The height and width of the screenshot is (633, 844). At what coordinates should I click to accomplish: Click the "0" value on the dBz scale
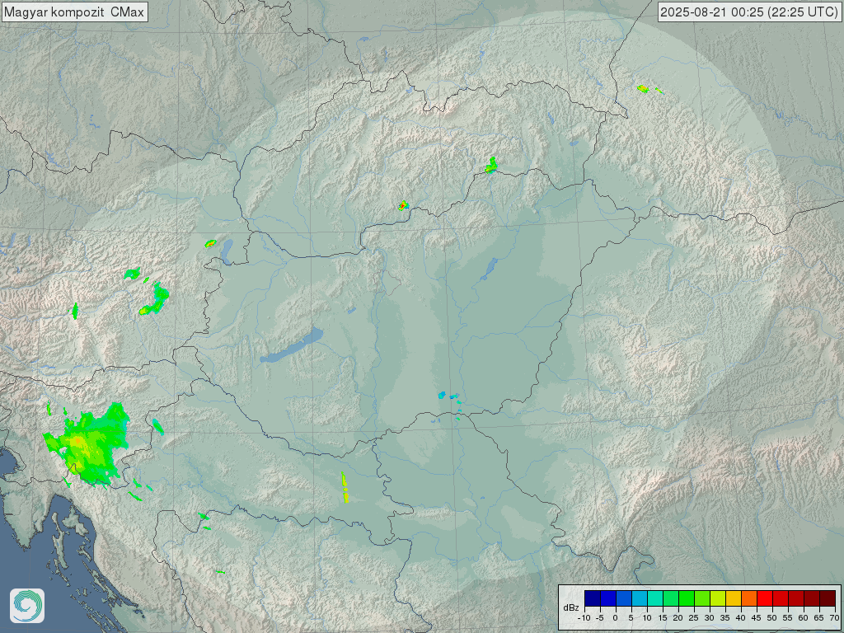tap(615, 618)
